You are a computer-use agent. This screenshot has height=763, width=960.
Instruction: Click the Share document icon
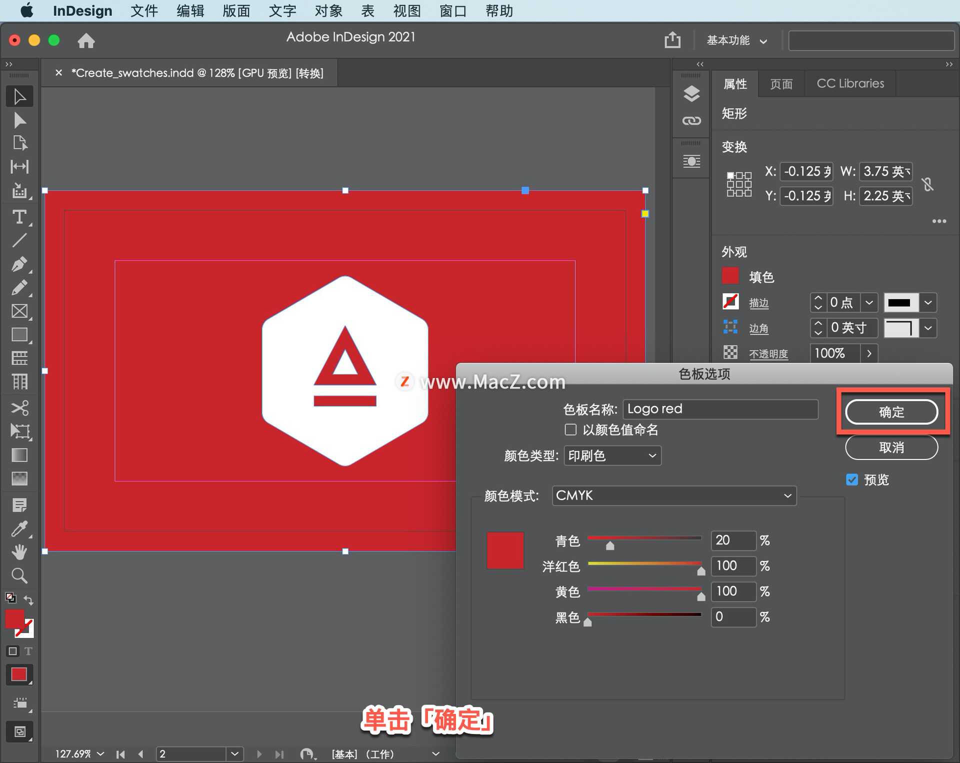[672, 40]
